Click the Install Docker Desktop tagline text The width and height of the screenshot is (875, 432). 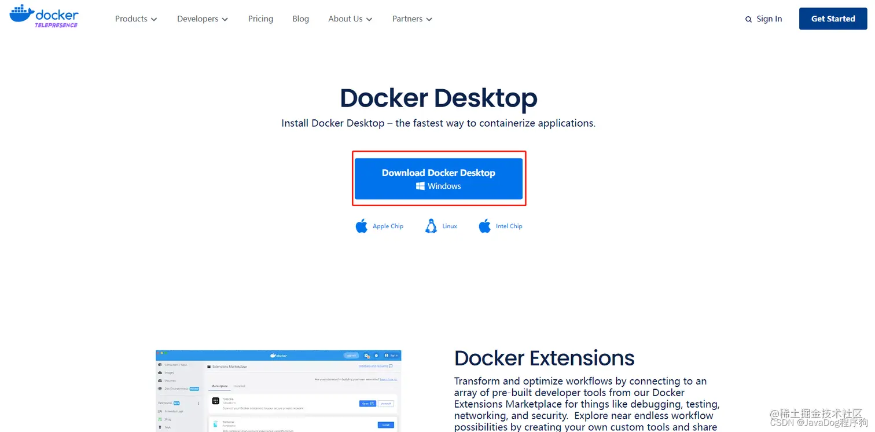438,123
